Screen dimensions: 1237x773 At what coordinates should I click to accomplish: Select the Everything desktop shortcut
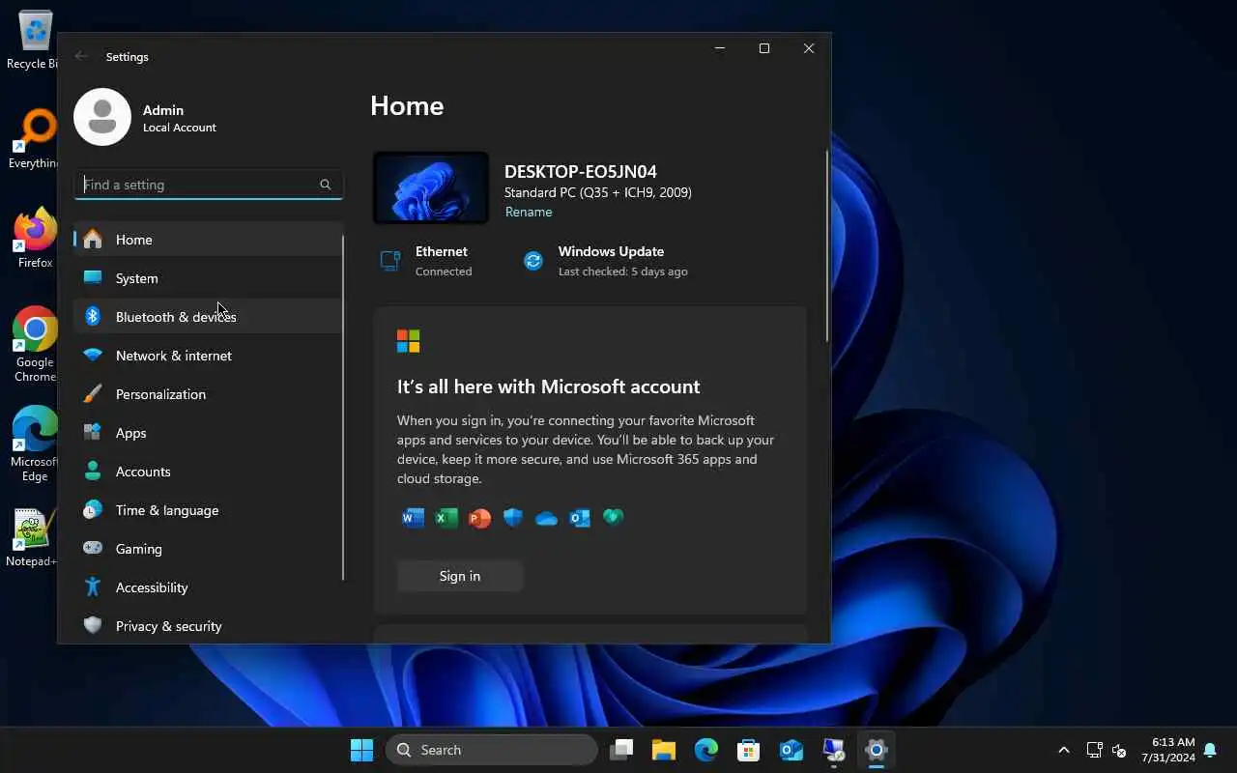click(x=35, y=140)
